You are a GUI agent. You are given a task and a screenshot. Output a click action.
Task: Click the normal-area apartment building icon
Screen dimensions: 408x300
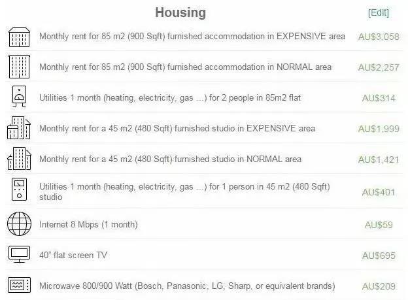coord(19,67)
